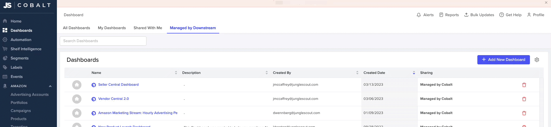Click Cobalt icon beside Amazon Marketing Stream

[x=94, y=113]
